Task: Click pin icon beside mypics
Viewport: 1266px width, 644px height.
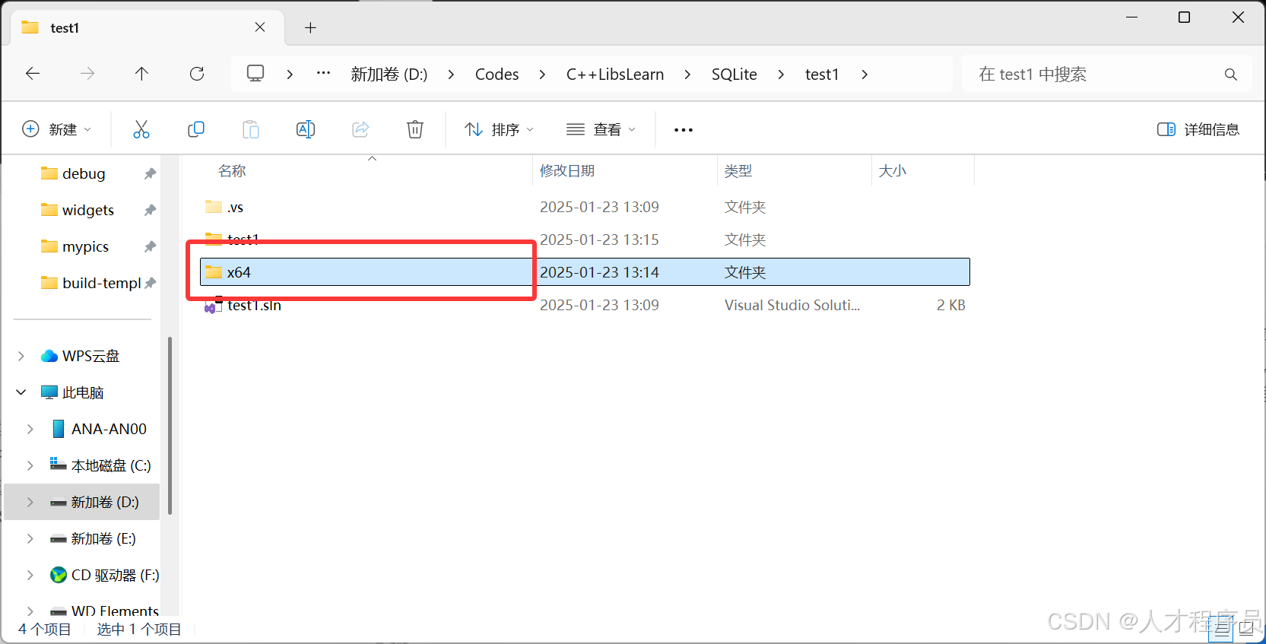Action: click(x=150, y=246)
